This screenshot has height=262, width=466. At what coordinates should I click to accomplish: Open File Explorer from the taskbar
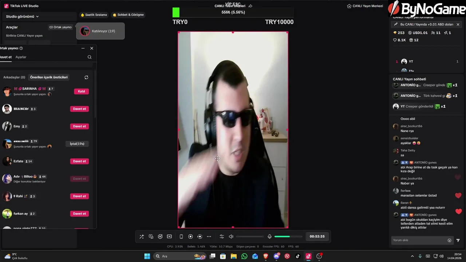(234, 256)
